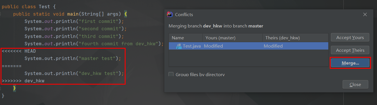Select the Test.java row in the conflicts table
Screen dimensions: 377x105
(x=249, y=46)
